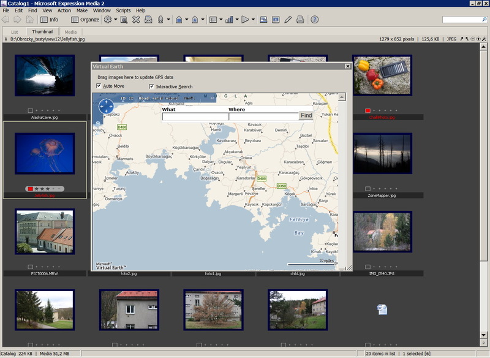Click the printer icon
This screenshot has width=490, height=358.
click(300, 20)
